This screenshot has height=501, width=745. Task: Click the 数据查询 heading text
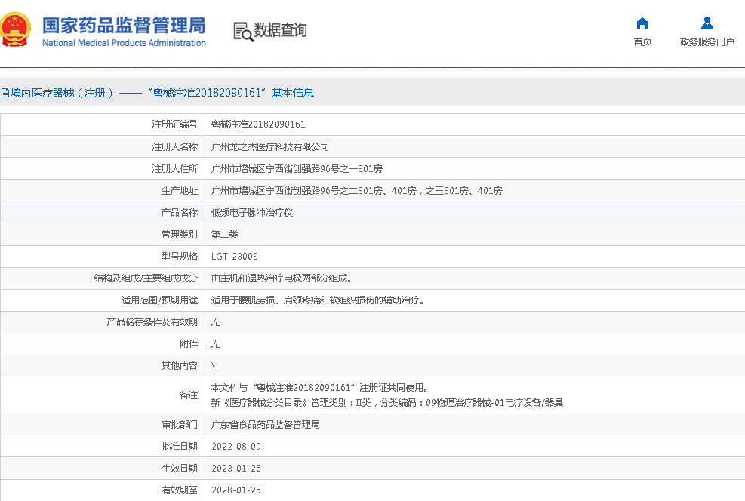tap(280, 30)
